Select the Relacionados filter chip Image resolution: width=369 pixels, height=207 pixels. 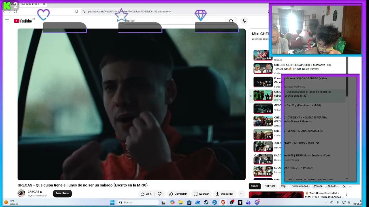[300, 186]
